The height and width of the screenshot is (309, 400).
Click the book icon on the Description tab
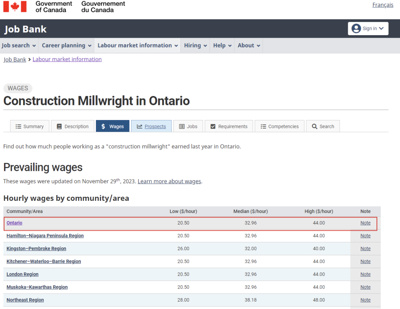pyautogui.click(x=59, y=126)
